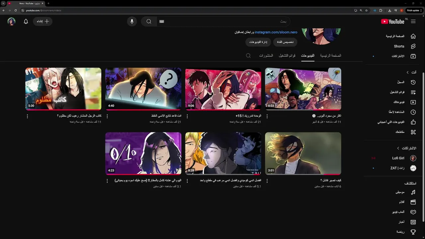Open options menu for كاتب الرجل المنشار video
The image size is (425, 239).
point(27,117)
